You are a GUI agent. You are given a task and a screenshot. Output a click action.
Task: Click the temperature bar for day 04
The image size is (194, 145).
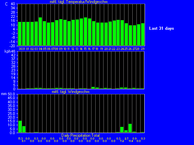[x=40, y=31]
